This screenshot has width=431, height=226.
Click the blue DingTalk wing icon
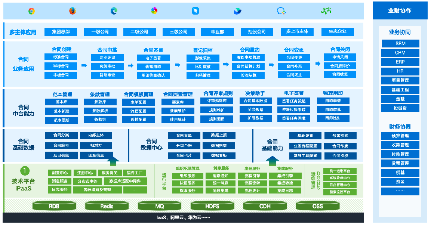click(x=196, y=11)
